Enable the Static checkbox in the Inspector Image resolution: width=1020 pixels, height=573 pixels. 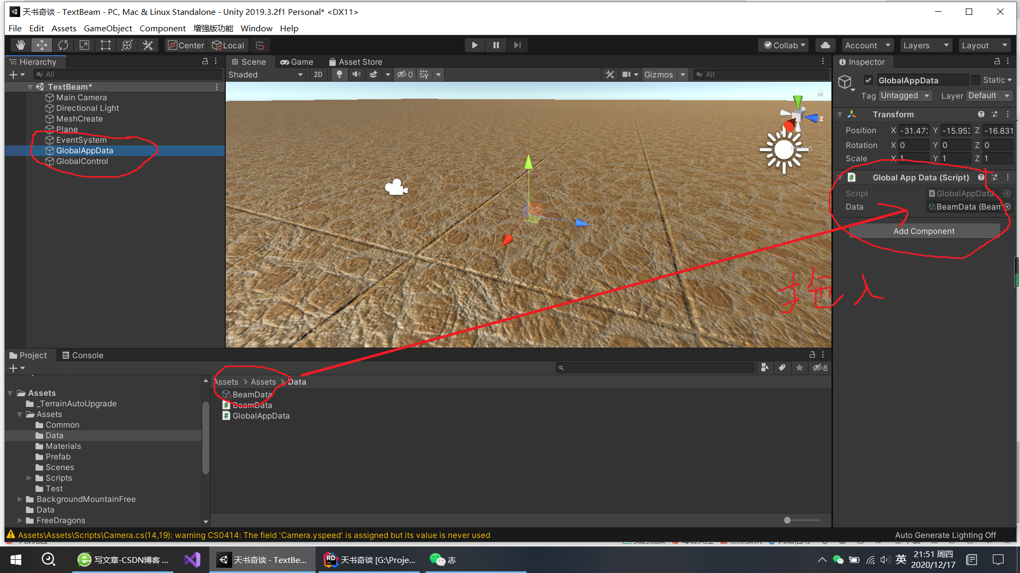point(976,80)
